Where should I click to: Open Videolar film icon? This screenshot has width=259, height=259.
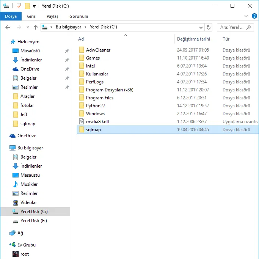(x=16, y=202)
